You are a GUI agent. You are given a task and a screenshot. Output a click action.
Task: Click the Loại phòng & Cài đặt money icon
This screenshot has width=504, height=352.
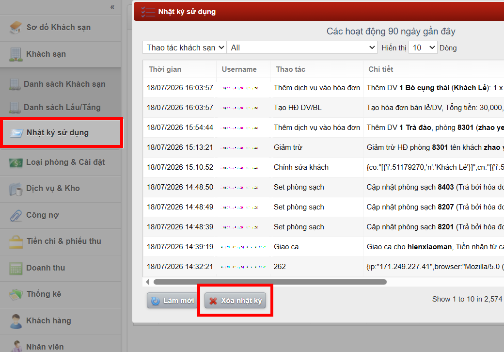coord(16,162)
